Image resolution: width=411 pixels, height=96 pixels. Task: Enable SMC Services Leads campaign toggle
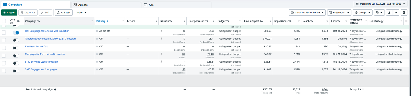[x=16, y=63]
